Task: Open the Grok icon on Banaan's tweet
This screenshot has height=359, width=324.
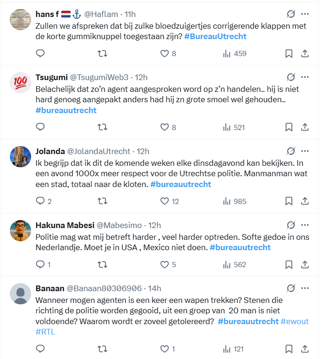Action: pos(291,288)
